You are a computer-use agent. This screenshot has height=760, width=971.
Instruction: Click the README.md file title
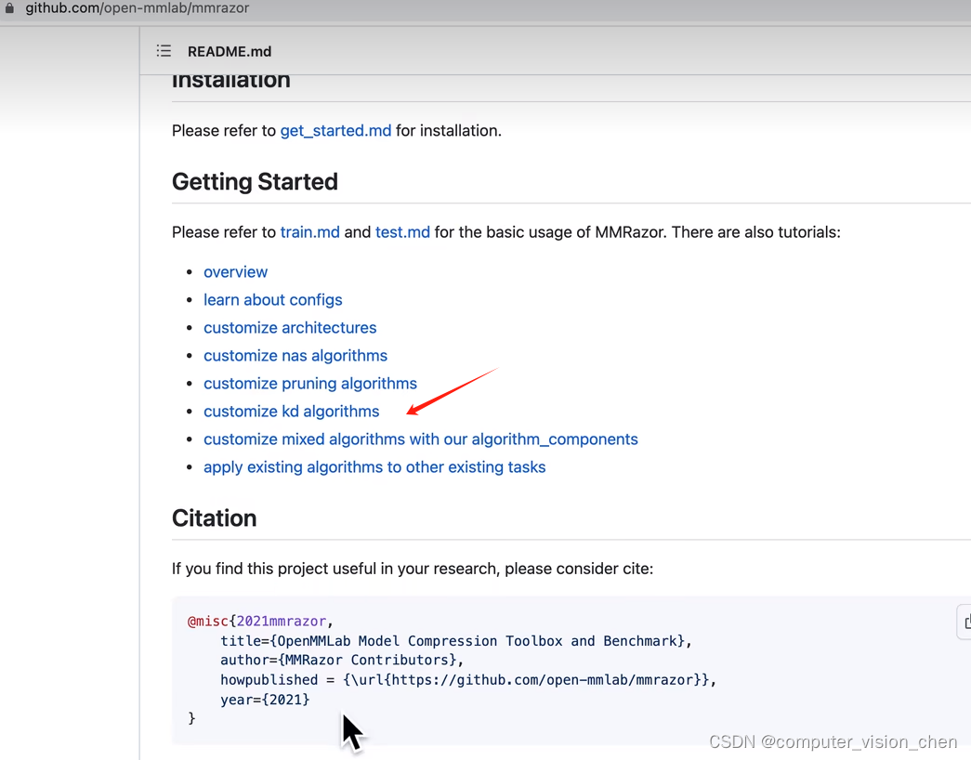(x=230, y=51)
